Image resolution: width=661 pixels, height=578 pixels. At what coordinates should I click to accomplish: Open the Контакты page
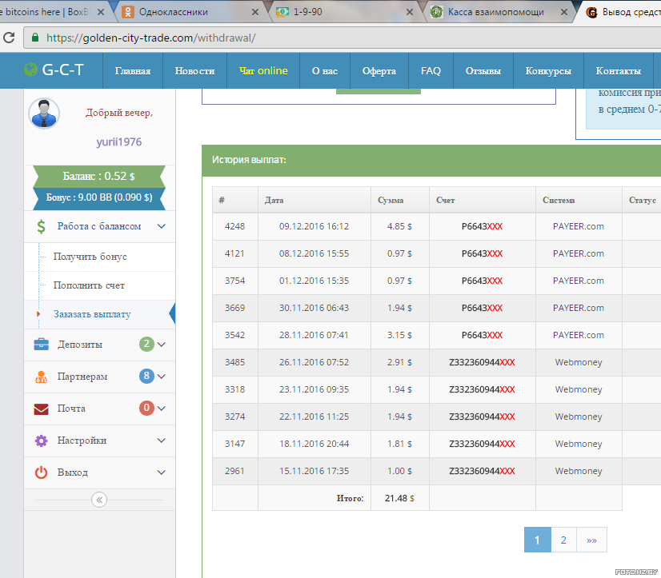(x=619, y=71)
